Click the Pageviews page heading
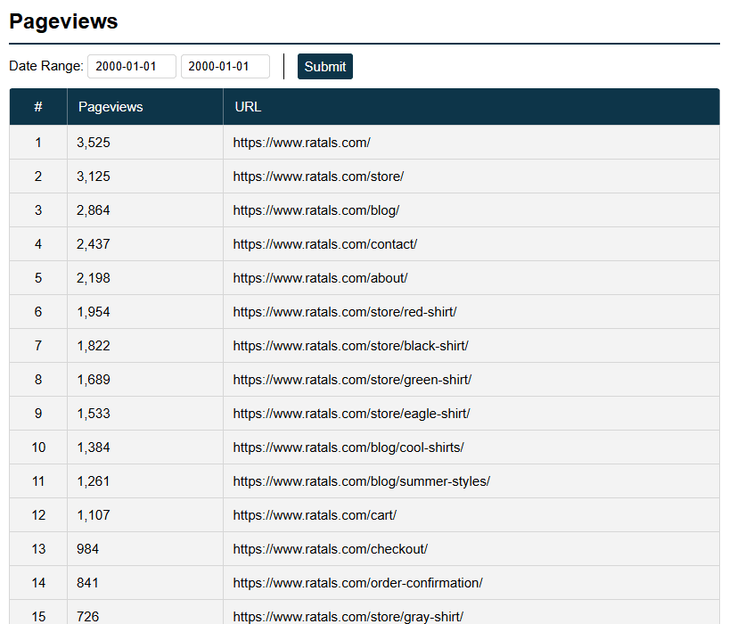 63,21
